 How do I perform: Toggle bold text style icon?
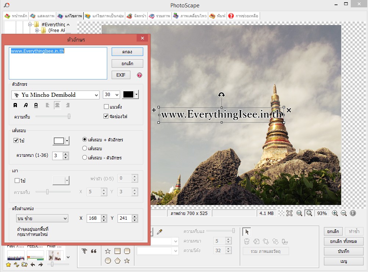click(x=15, y=105)
